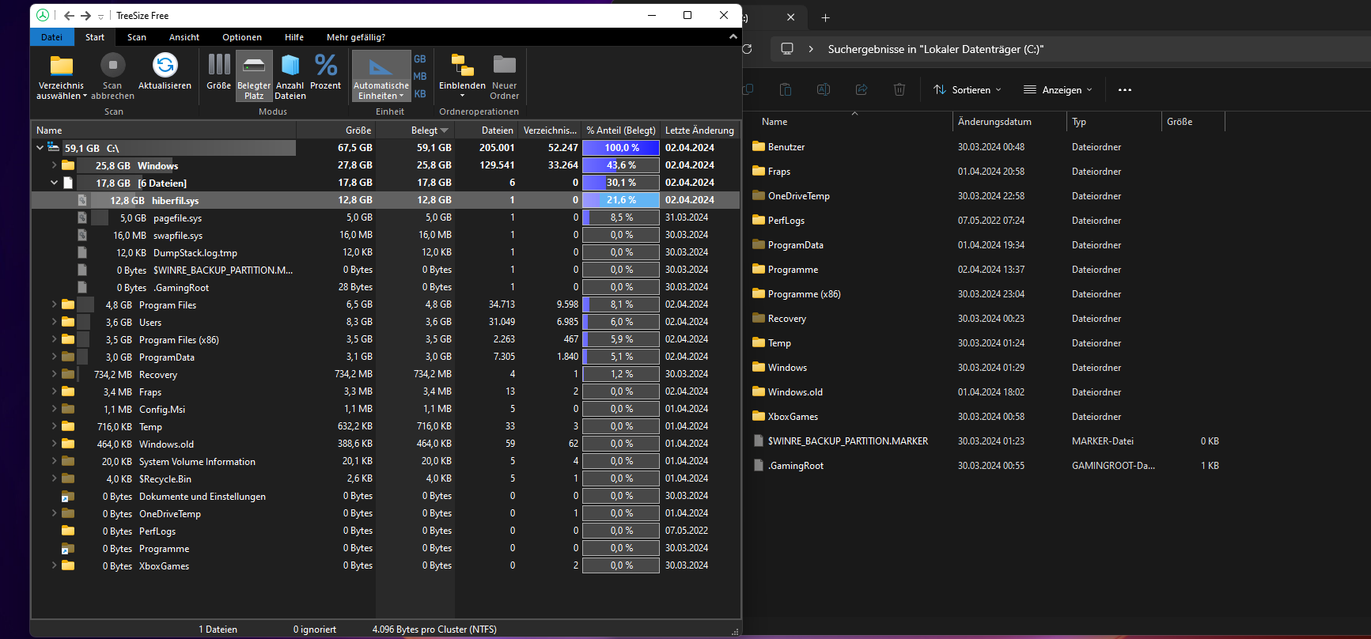This screenshot has width=1371, height=639.
Task: Set unit to GB
Action: 420,59
